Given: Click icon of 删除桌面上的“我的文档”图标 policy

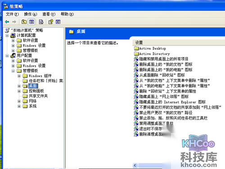Looking at the screenshot, I should (x=136, y=64).
